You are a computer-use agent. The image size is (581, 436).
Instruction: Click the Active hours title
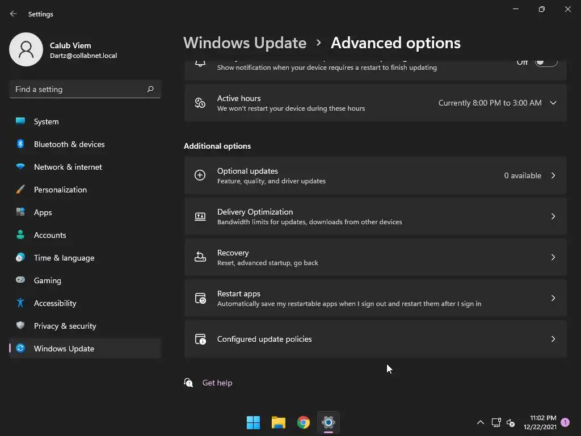tap(239, 98)
